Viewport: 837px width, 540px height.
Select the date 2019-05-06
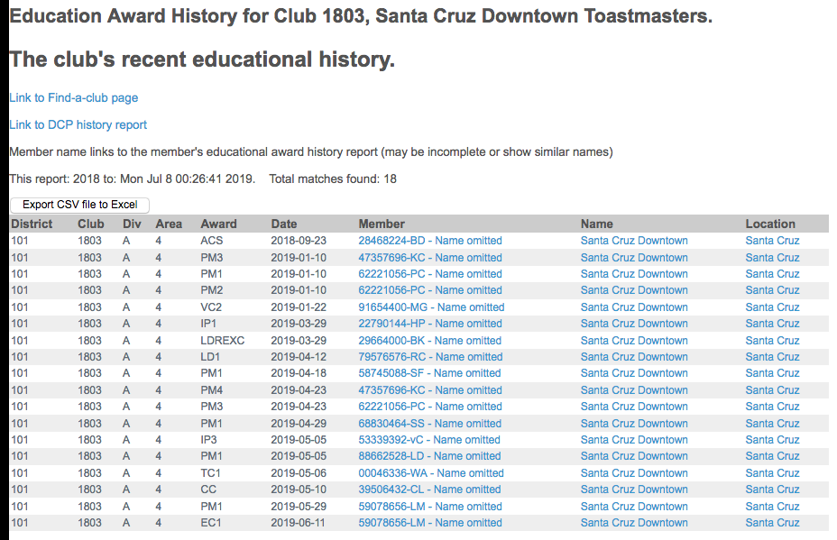click(299, 473)
